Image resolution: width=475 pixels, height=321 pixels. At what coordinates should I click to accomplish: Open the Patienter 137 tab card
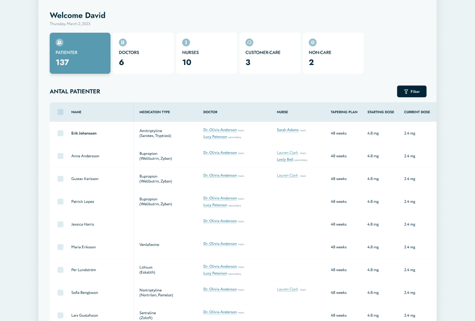coord(80,53)
